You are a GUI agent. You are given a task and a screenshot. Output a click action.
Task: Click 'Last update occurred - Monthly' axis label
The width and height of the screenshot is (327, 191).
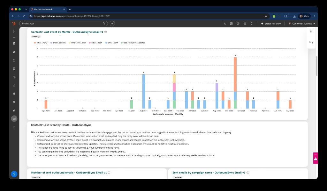pos(168,114)
